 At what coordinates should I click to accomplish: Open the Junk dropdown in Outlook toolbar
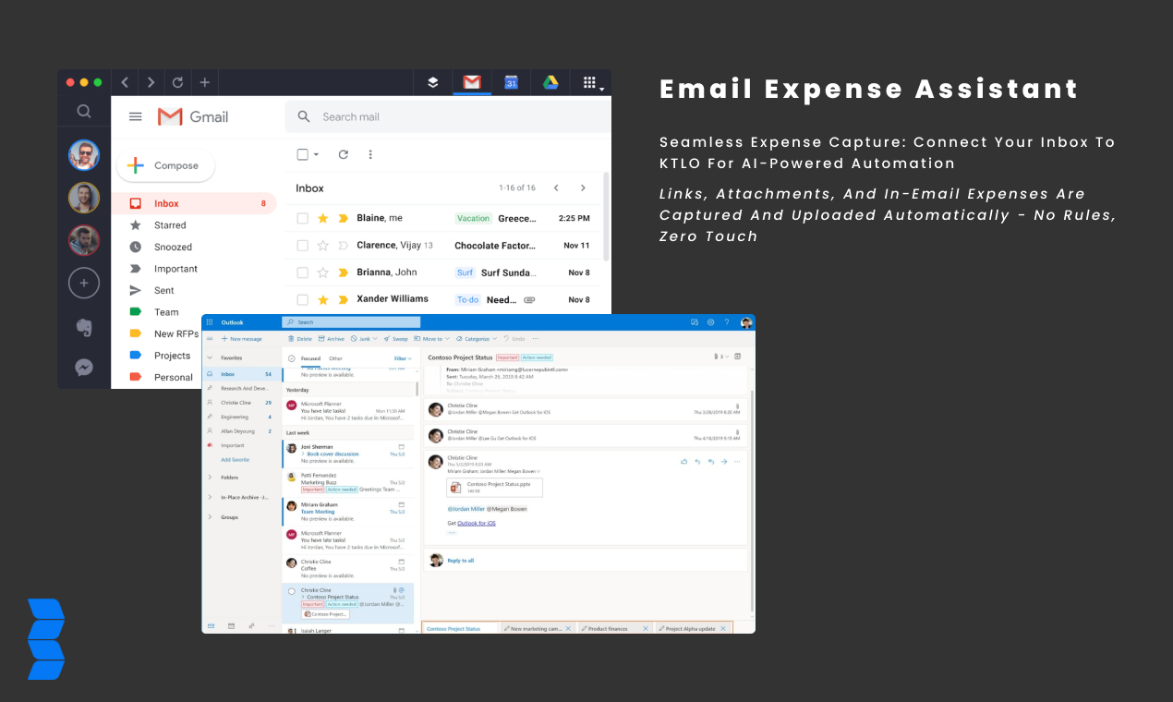(365, 339)
